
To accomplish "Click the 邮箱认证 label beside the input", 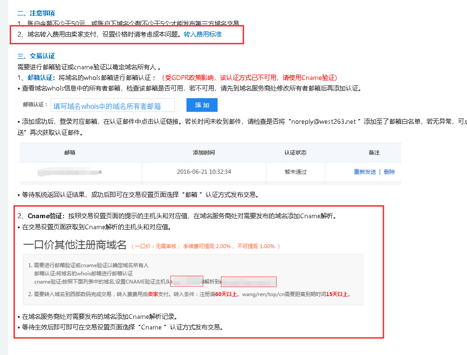I will [35, 105].
